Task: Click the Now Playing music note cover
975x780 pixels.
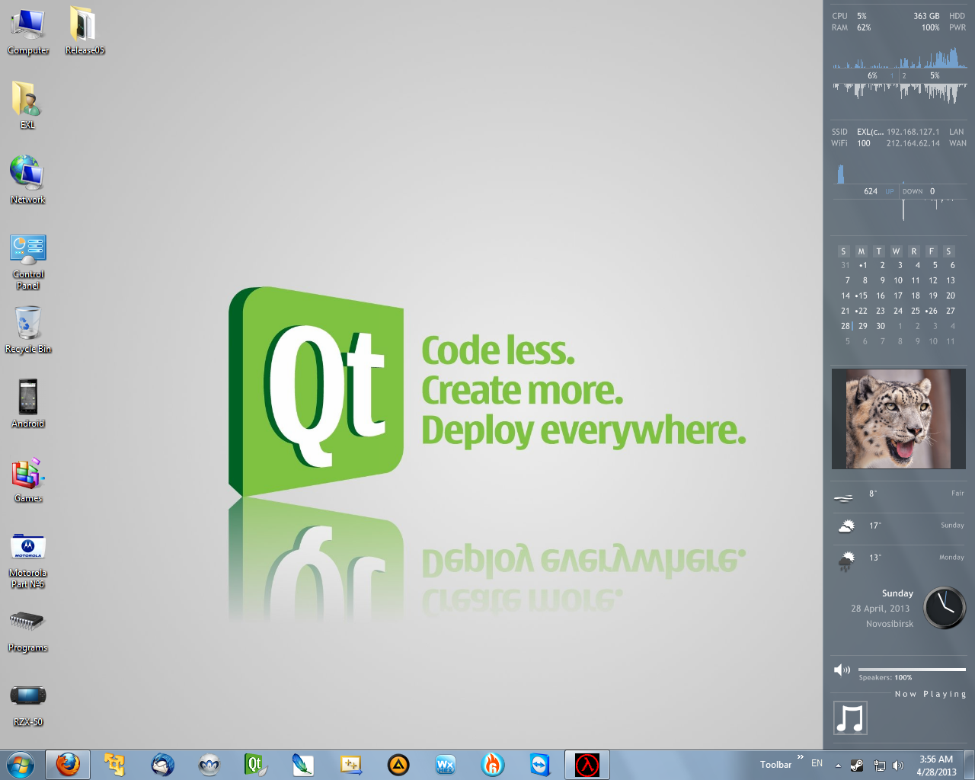Action: point(850,718)
